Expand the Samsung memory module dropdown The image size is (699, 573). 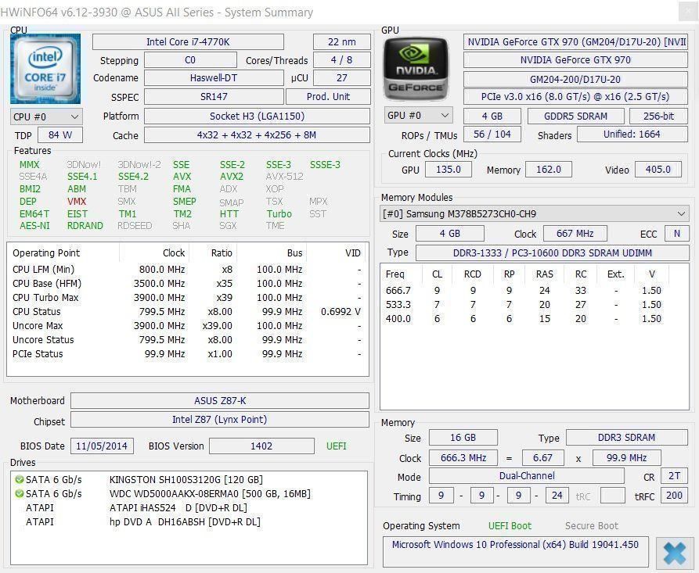535,213
